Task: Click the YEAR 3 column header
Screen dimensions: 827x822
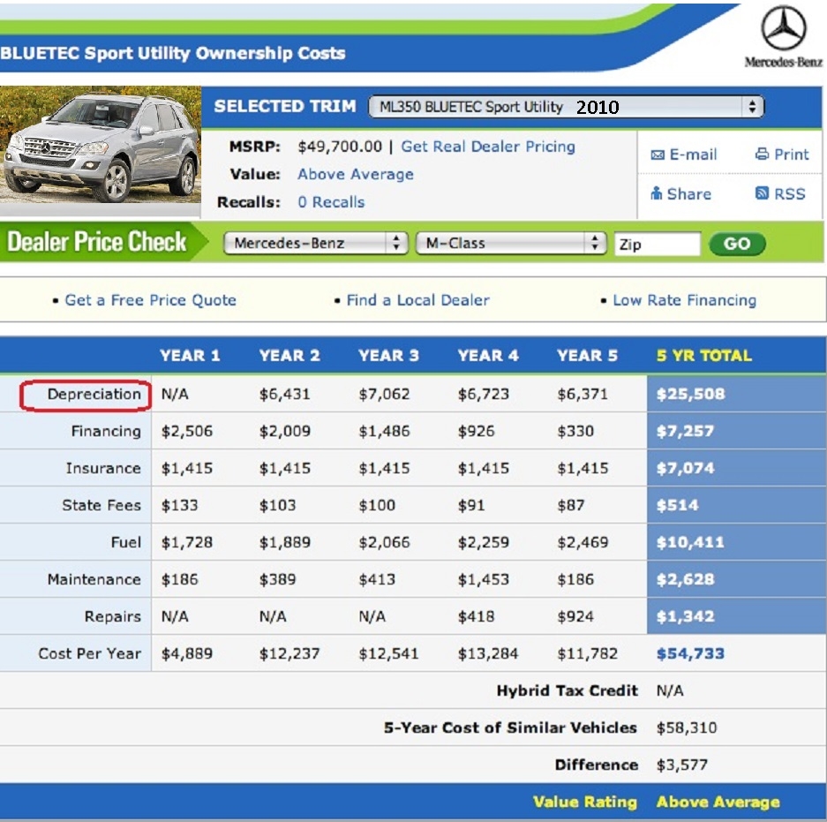Action: tap(388, 355)
